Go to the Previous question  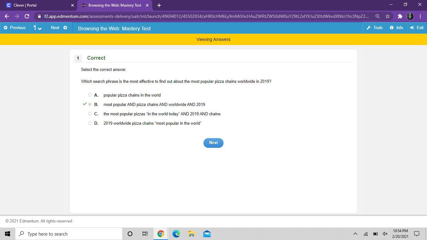coord(15,28)
